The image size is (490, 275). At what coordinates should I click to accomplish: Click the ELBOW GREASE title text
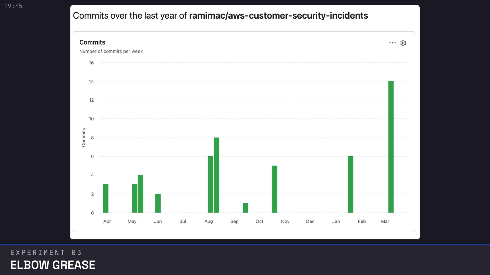click(53, 265)
